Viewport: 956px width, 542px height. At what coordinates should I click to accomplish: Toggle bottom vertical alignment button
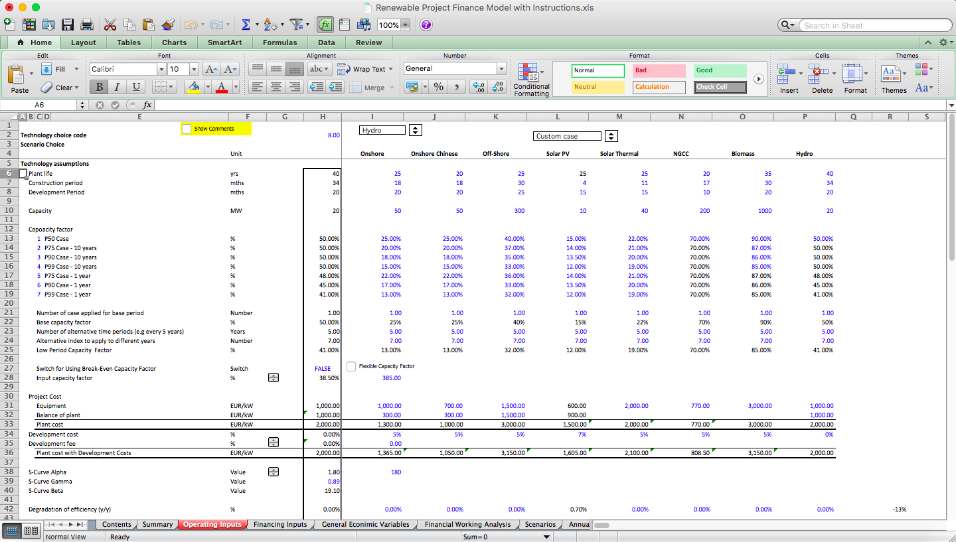click(x=295, y=69)
